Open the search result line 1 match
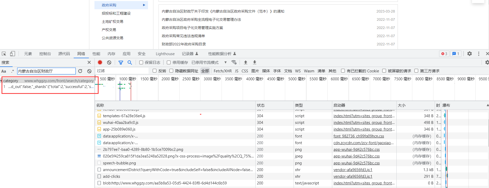Screen dimensions: 489x188 coord(49,87)
